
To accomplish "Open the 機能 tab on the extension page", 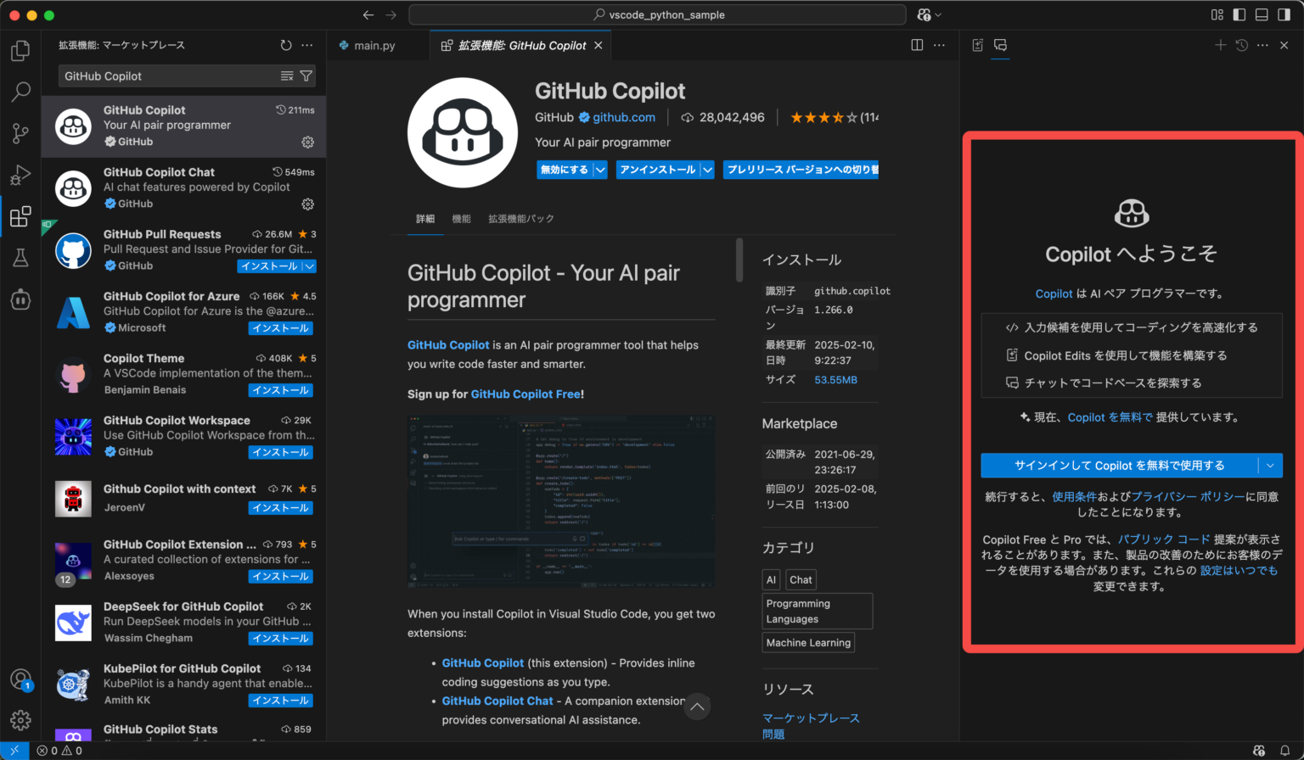I will [x=462, y=218].
